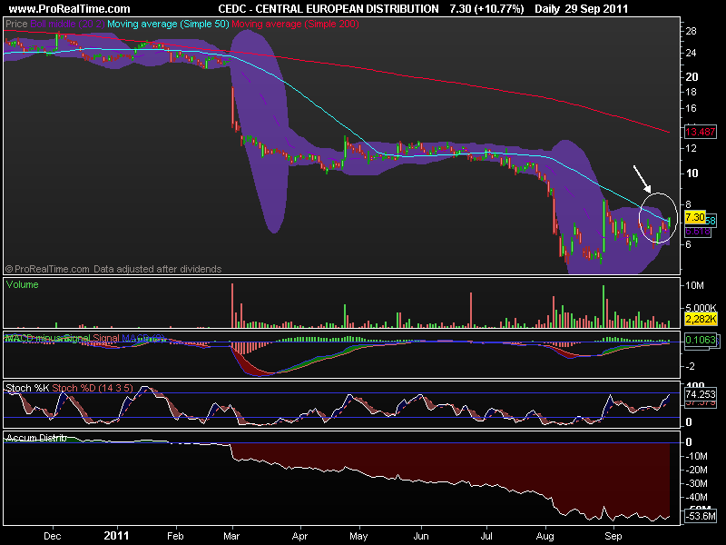Click the Sep label on time axis
This screenshot has height=545, width=726.
[613, 536]
